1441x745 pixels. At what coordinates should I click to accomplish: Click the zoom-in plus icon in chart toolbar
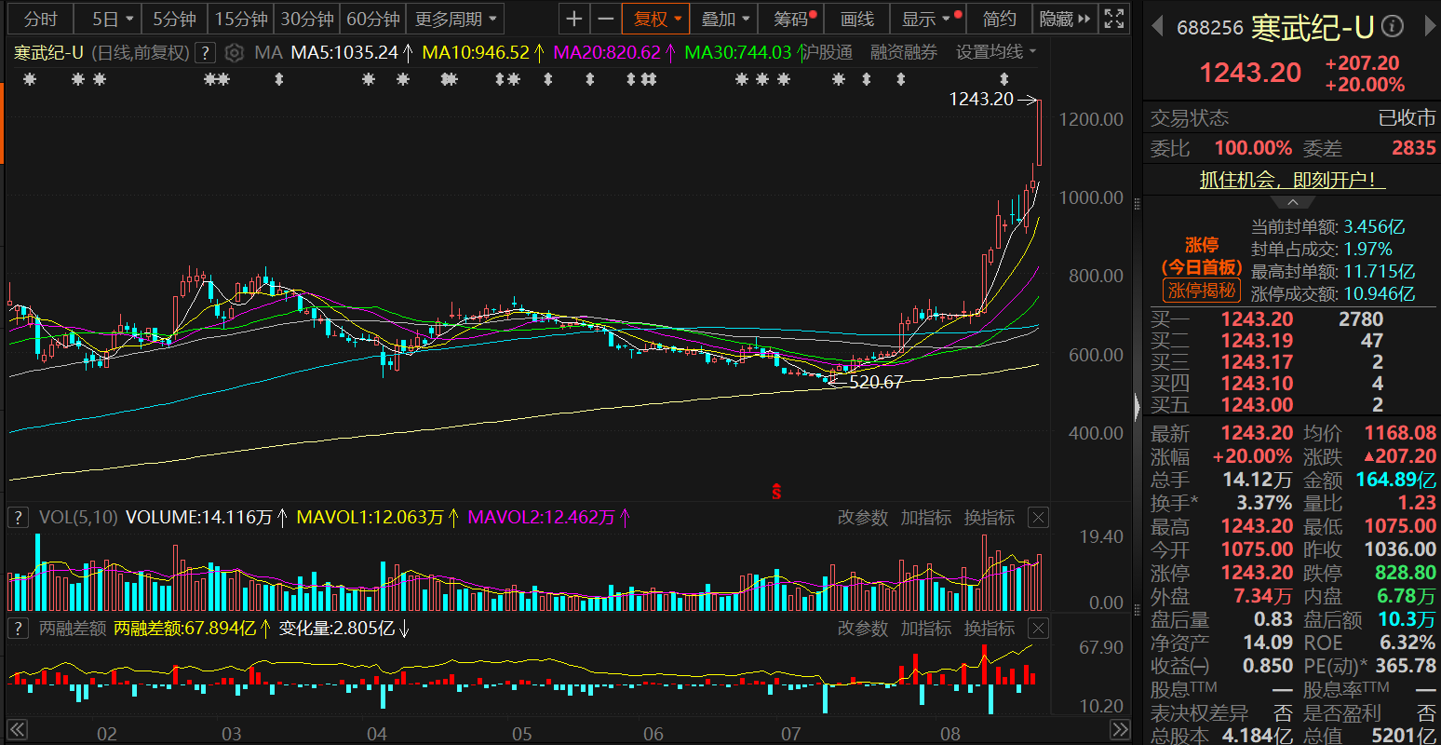(x=574, y=19)
